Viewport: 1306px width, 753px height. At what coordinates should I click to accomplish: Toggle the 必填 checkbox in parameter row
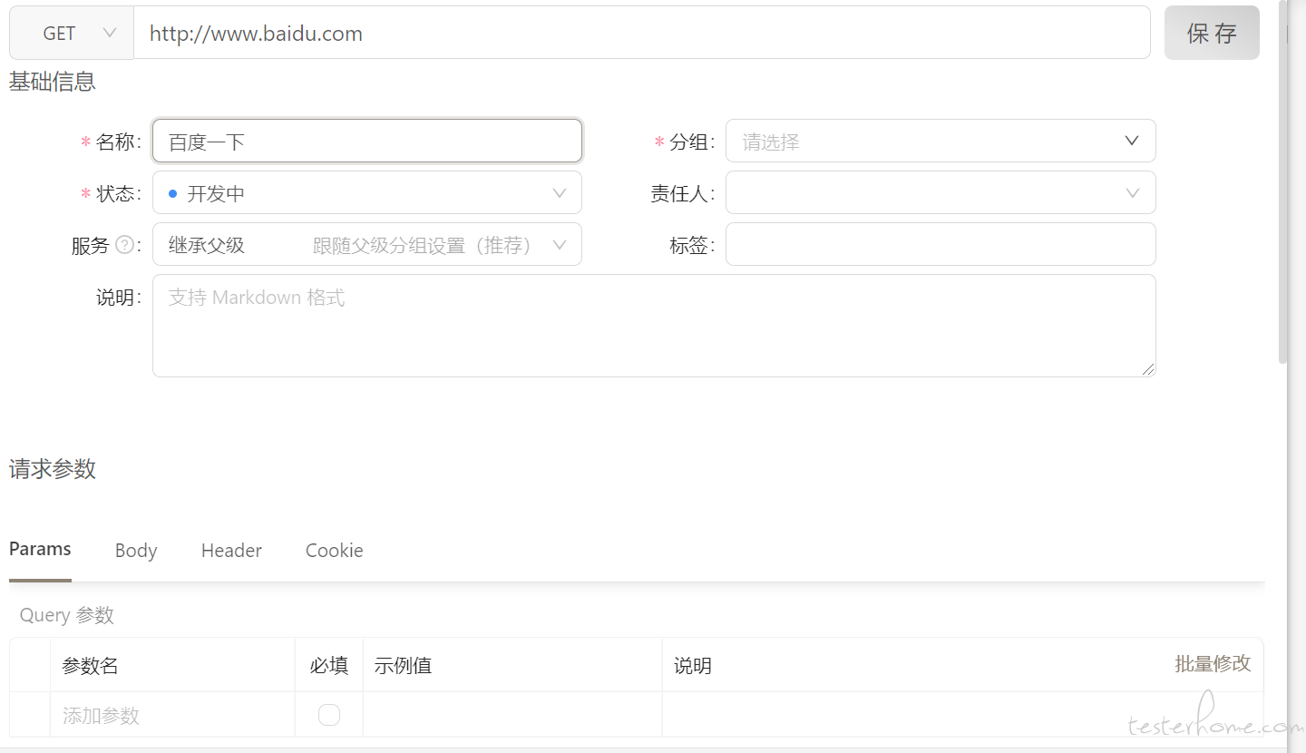tap(329, 715)
